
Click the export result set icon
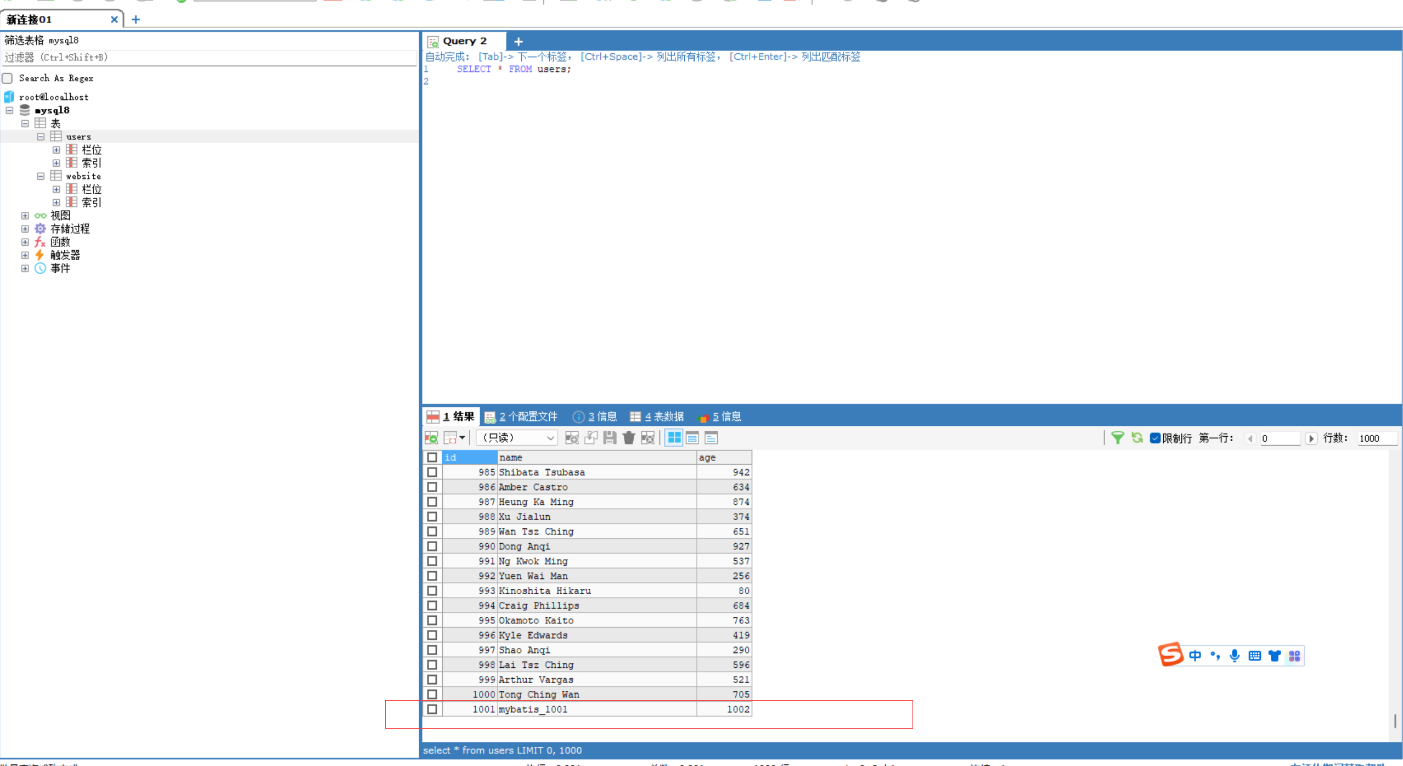(432, 438)
